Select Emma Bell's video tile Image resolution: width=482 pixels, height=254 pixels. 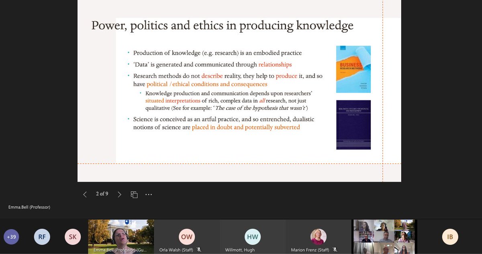pos(121,237)
